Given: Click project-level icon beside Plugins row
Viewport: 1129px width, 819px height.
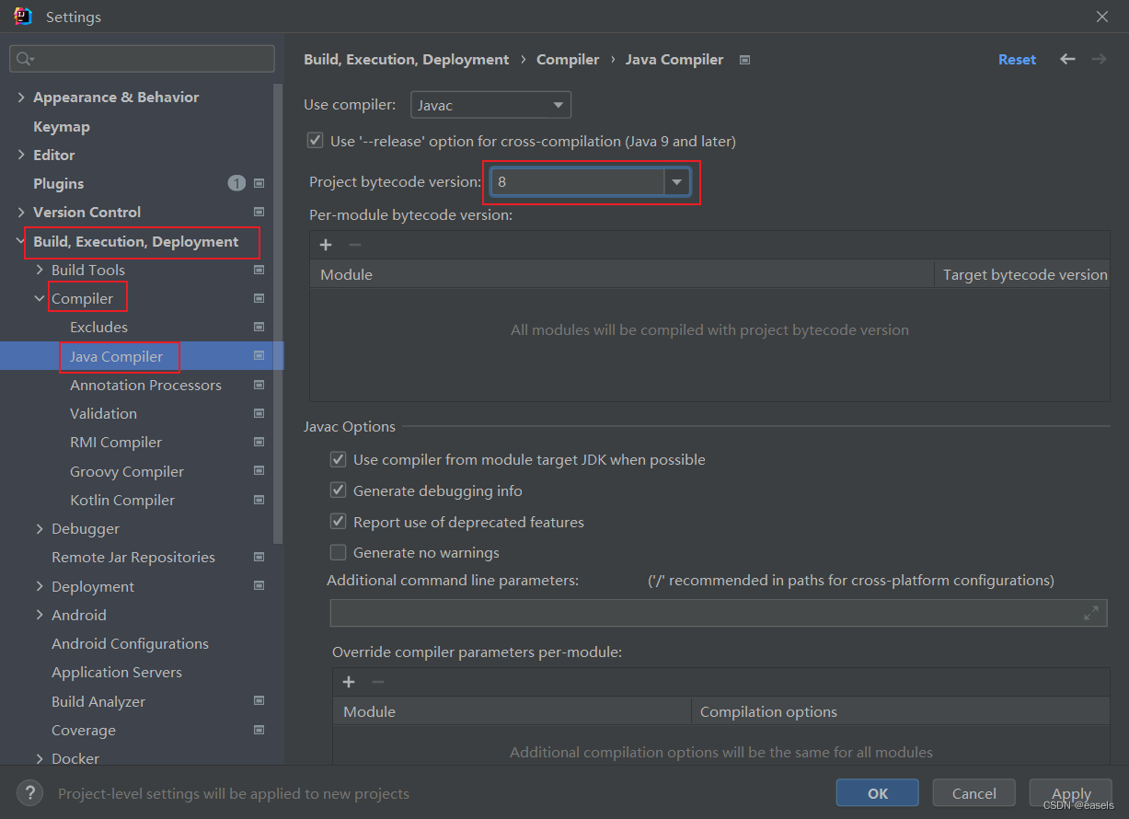Looking at the screenshot, I should 259,183.
